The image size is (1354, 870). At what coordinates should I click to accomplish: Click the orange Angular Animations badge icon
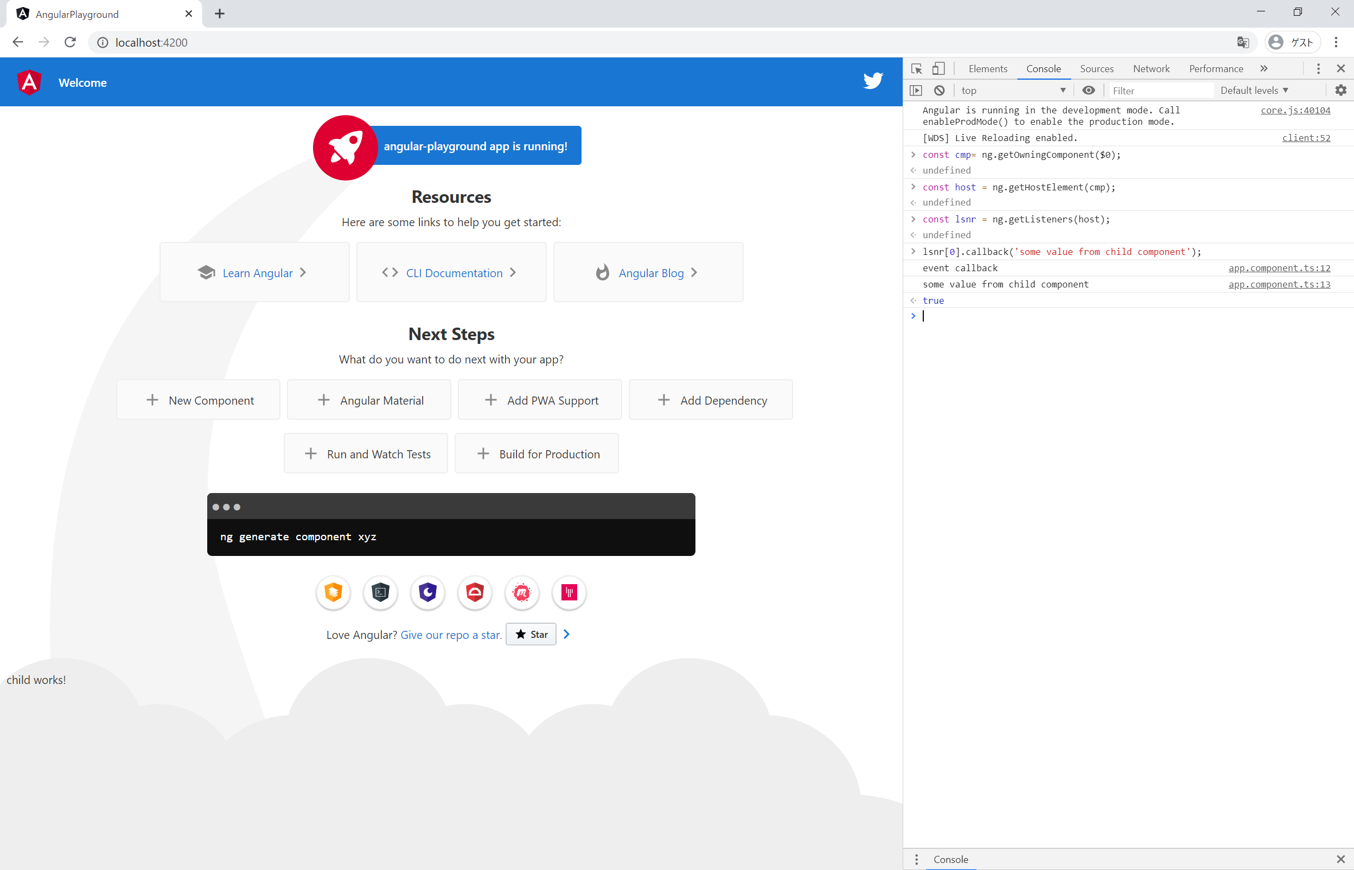click(x=333, y=592)
